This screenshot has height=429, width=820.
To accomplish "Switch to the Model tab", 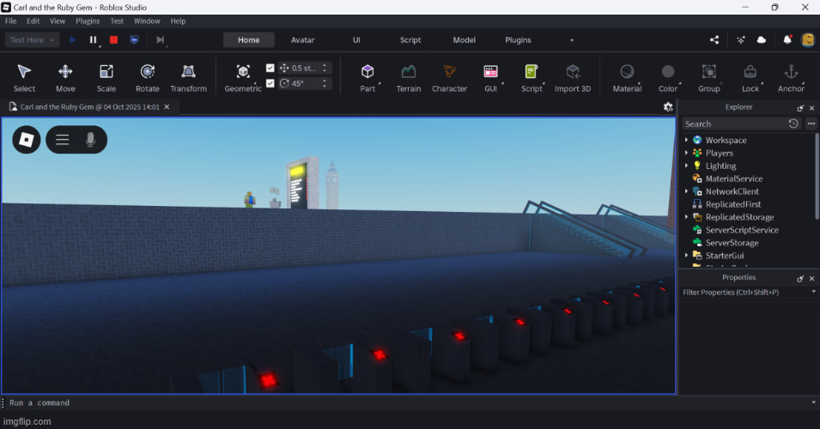I will 465,39.
